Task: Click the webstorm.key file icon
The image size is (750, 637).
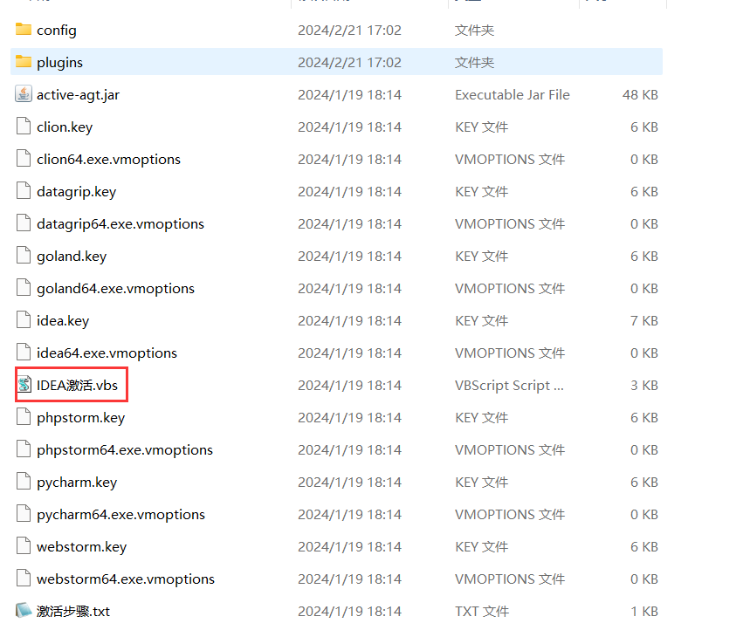Action: [24, 546]
